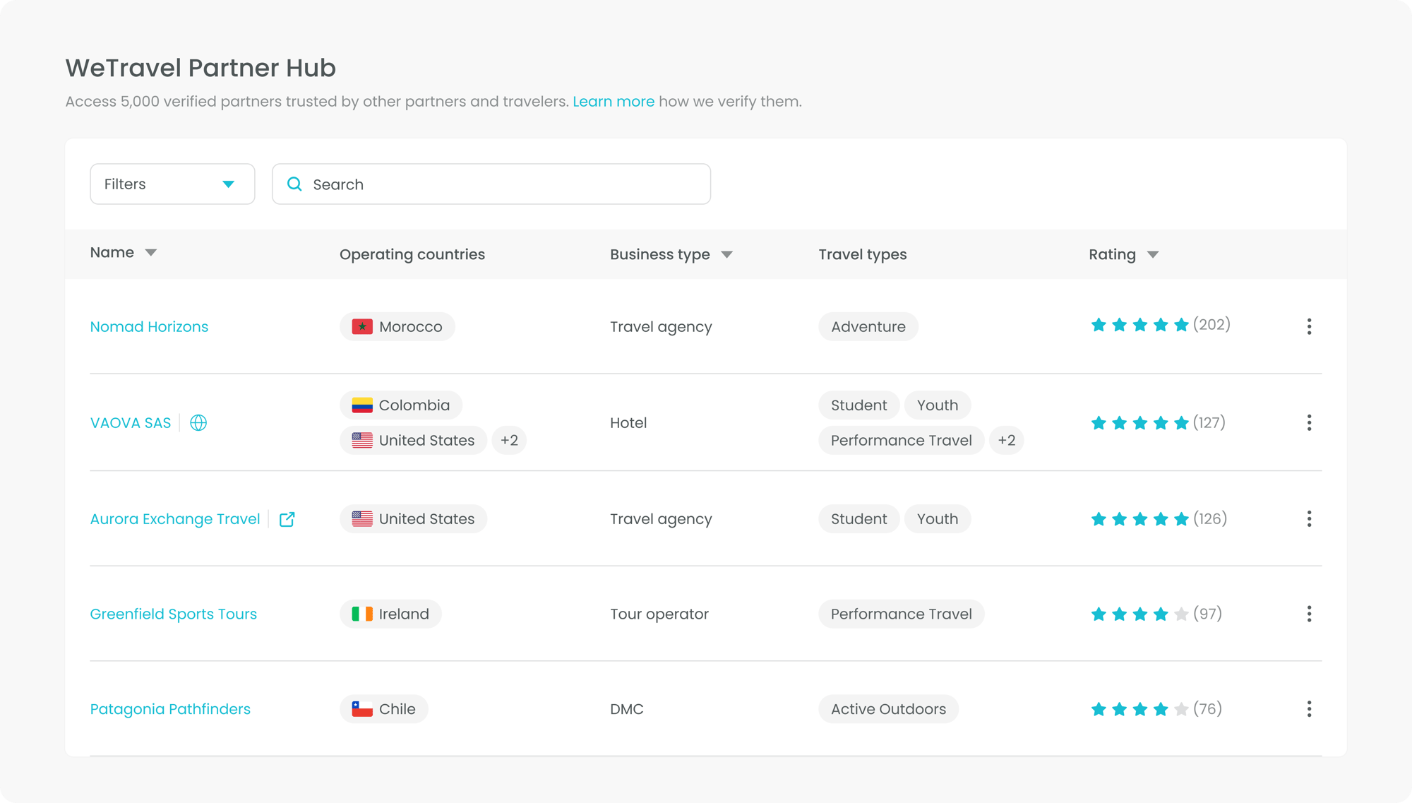Click Student tag in Aurora Exchange Travel row
The image size is (1412, 803).
[x=859, y=519]
